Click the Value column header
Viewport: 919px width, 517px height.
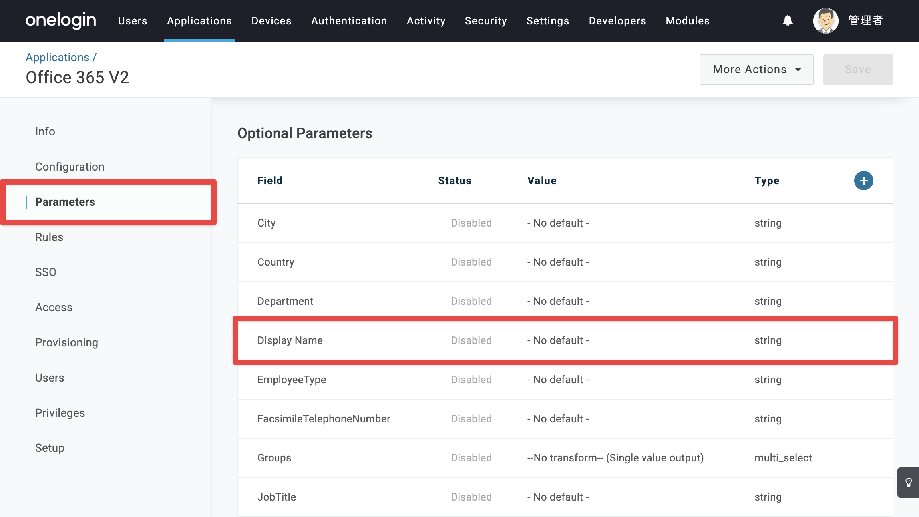(x=542, y=181)
